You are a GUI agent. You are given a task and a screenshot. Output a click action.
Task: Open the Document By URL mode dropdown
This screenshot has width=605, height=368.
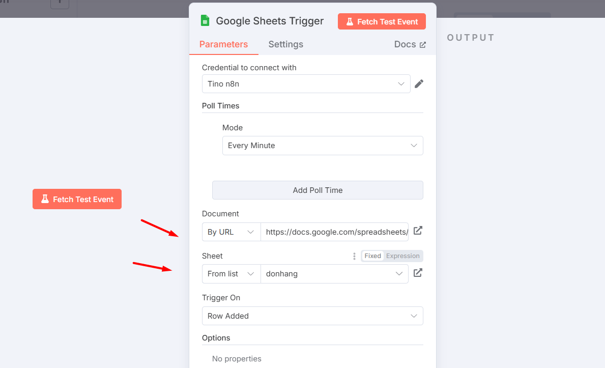tap(231, 232)
